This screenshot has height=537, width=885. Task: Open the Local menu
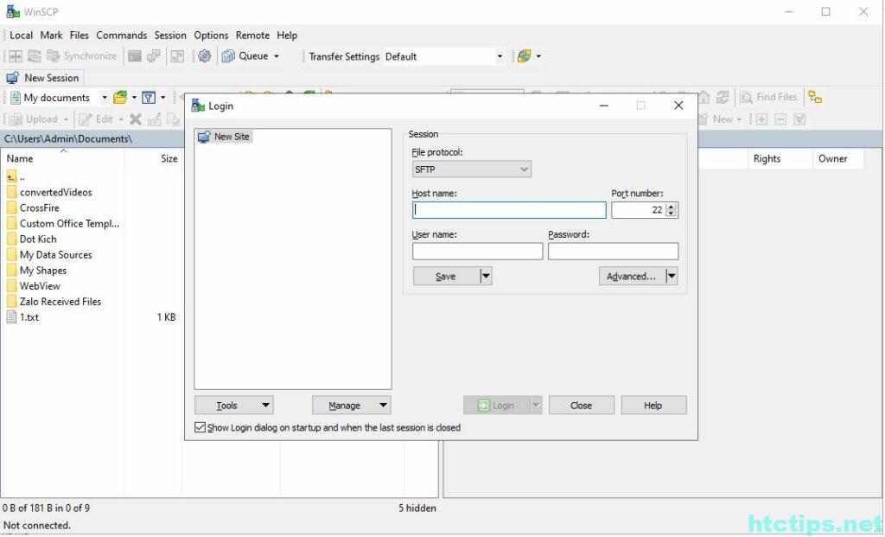point(21,35)
